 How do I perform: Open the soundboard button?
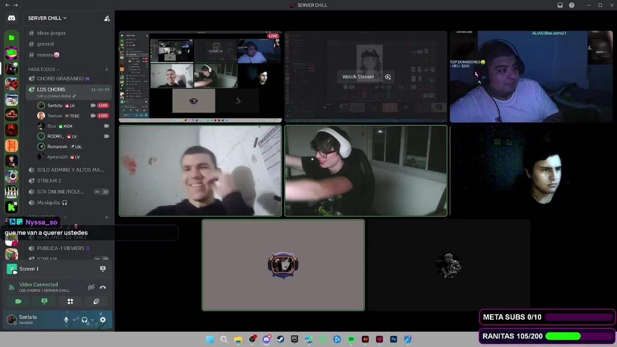coord(96,301)
